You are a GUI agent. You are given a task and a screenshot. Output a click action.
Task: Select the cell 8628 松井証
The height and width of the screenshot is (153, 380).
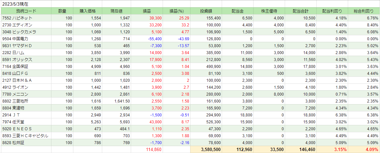pyautogui.click(x=26, y=142)
